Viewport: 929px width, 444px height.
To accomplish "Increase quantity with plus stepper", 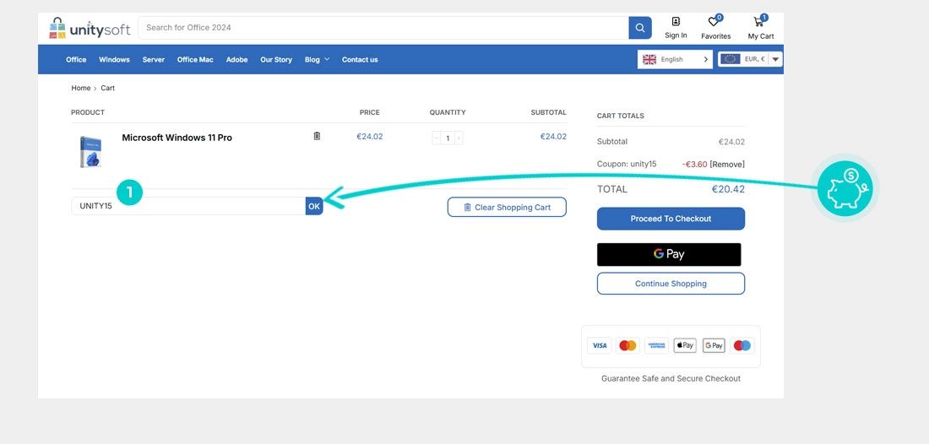I will tap(459, 138).
